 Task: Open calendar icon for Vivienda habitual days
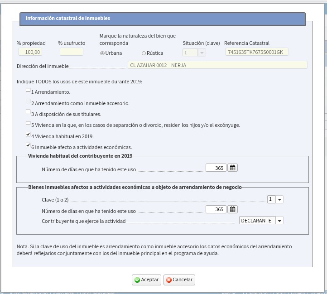pyautogui.click(x=232, y=168)
